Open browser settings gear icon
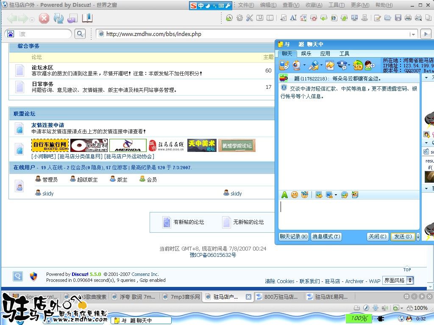This screenshot has width=434, height=325. point(240,18)
